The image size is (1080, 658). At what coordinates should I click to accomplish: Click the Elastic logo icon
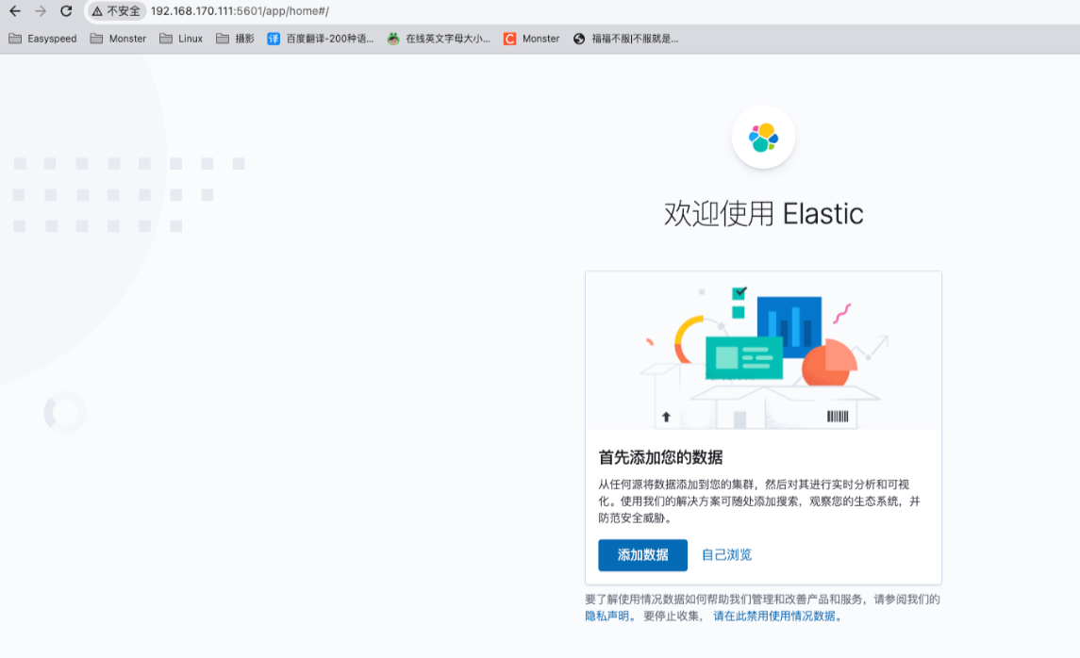tap(763, 137)
